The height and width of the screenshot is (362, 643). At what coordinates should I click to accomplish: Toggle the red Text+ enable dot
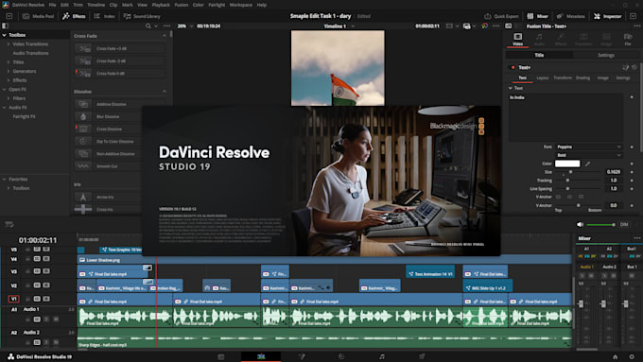coord(513,67)
